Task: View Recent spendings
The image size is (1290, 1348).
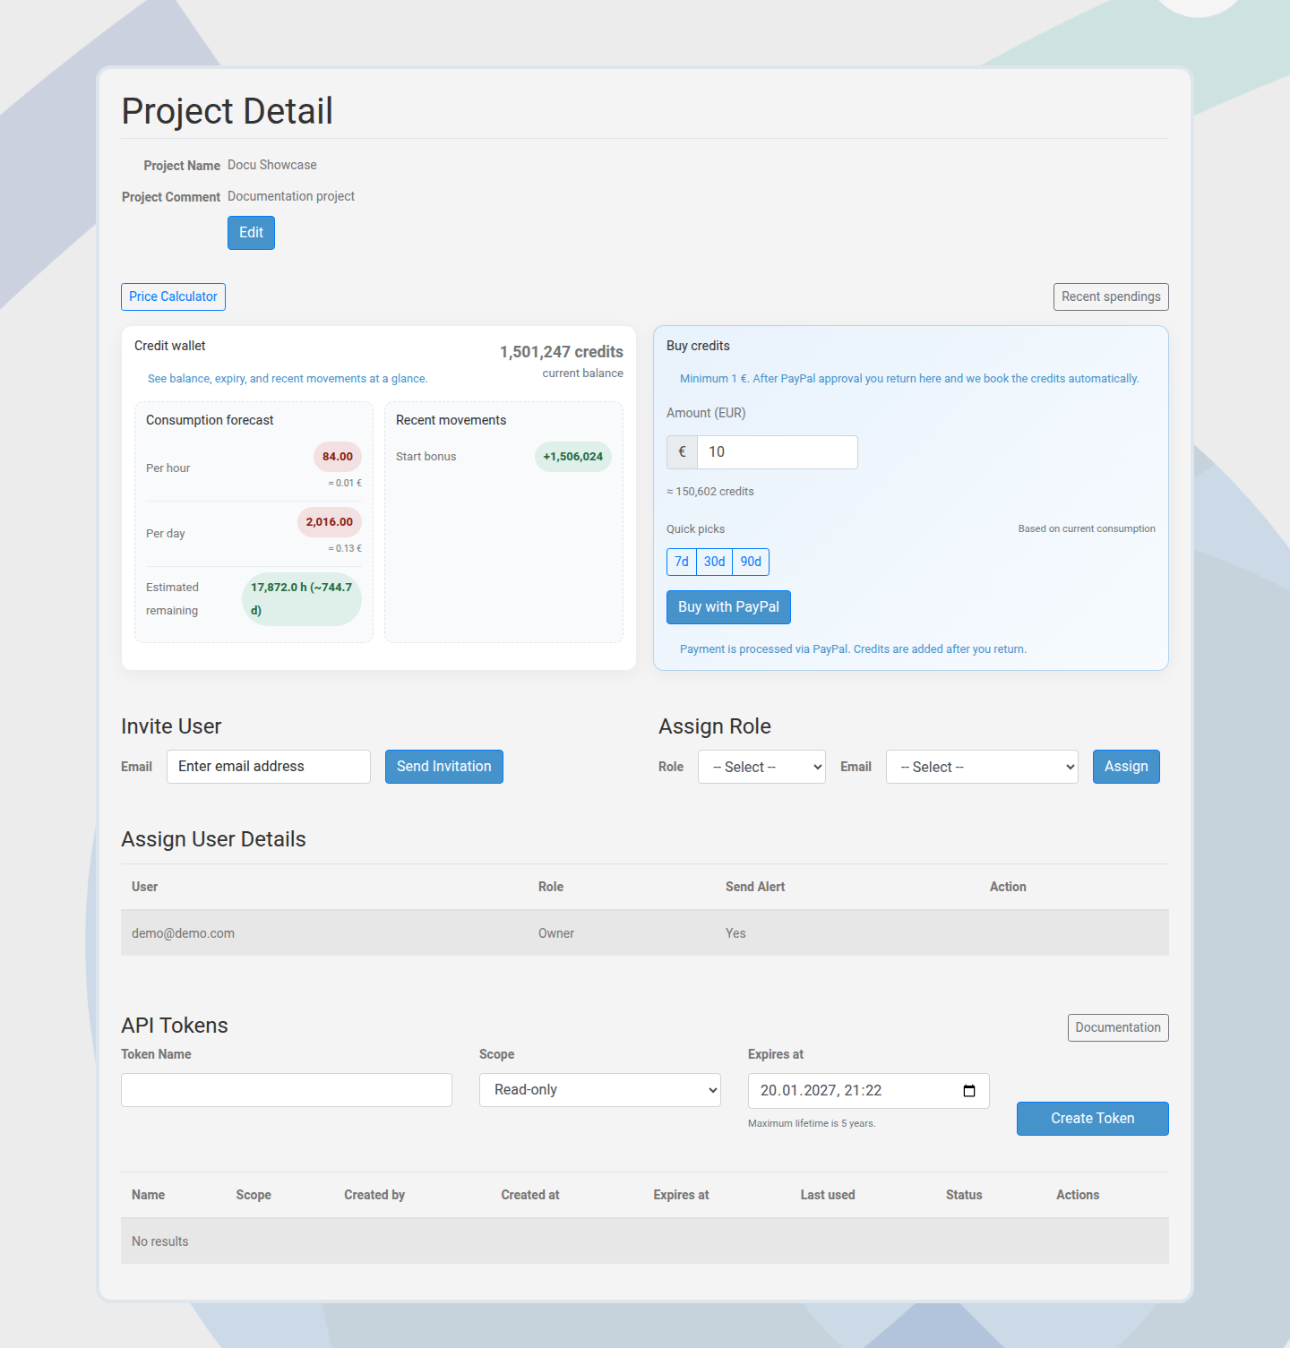Action: click(1111, 296)
